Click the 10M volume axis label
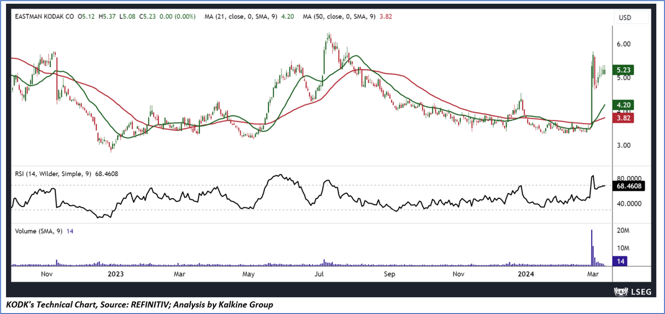 (x=623, y=248)
